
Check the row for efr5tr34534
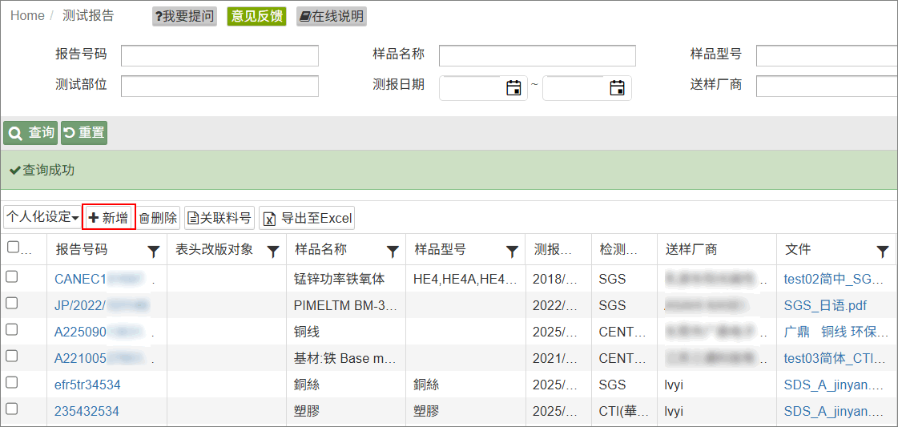pyautogui.click(x=11, y=382)
